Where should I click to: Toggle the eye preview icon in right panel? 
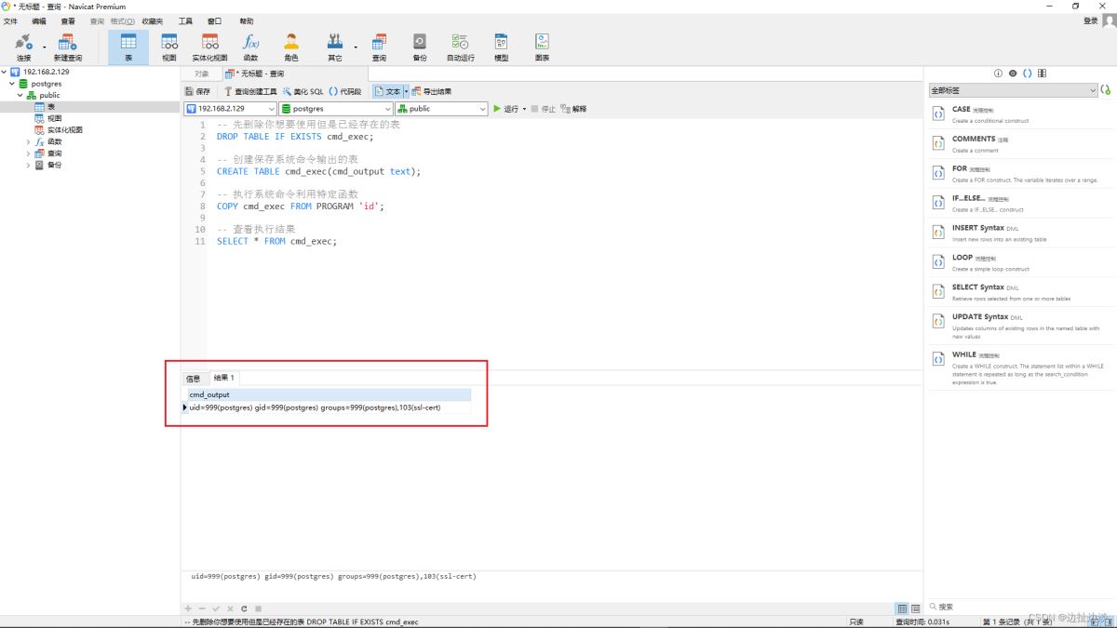coord(1013,73)
